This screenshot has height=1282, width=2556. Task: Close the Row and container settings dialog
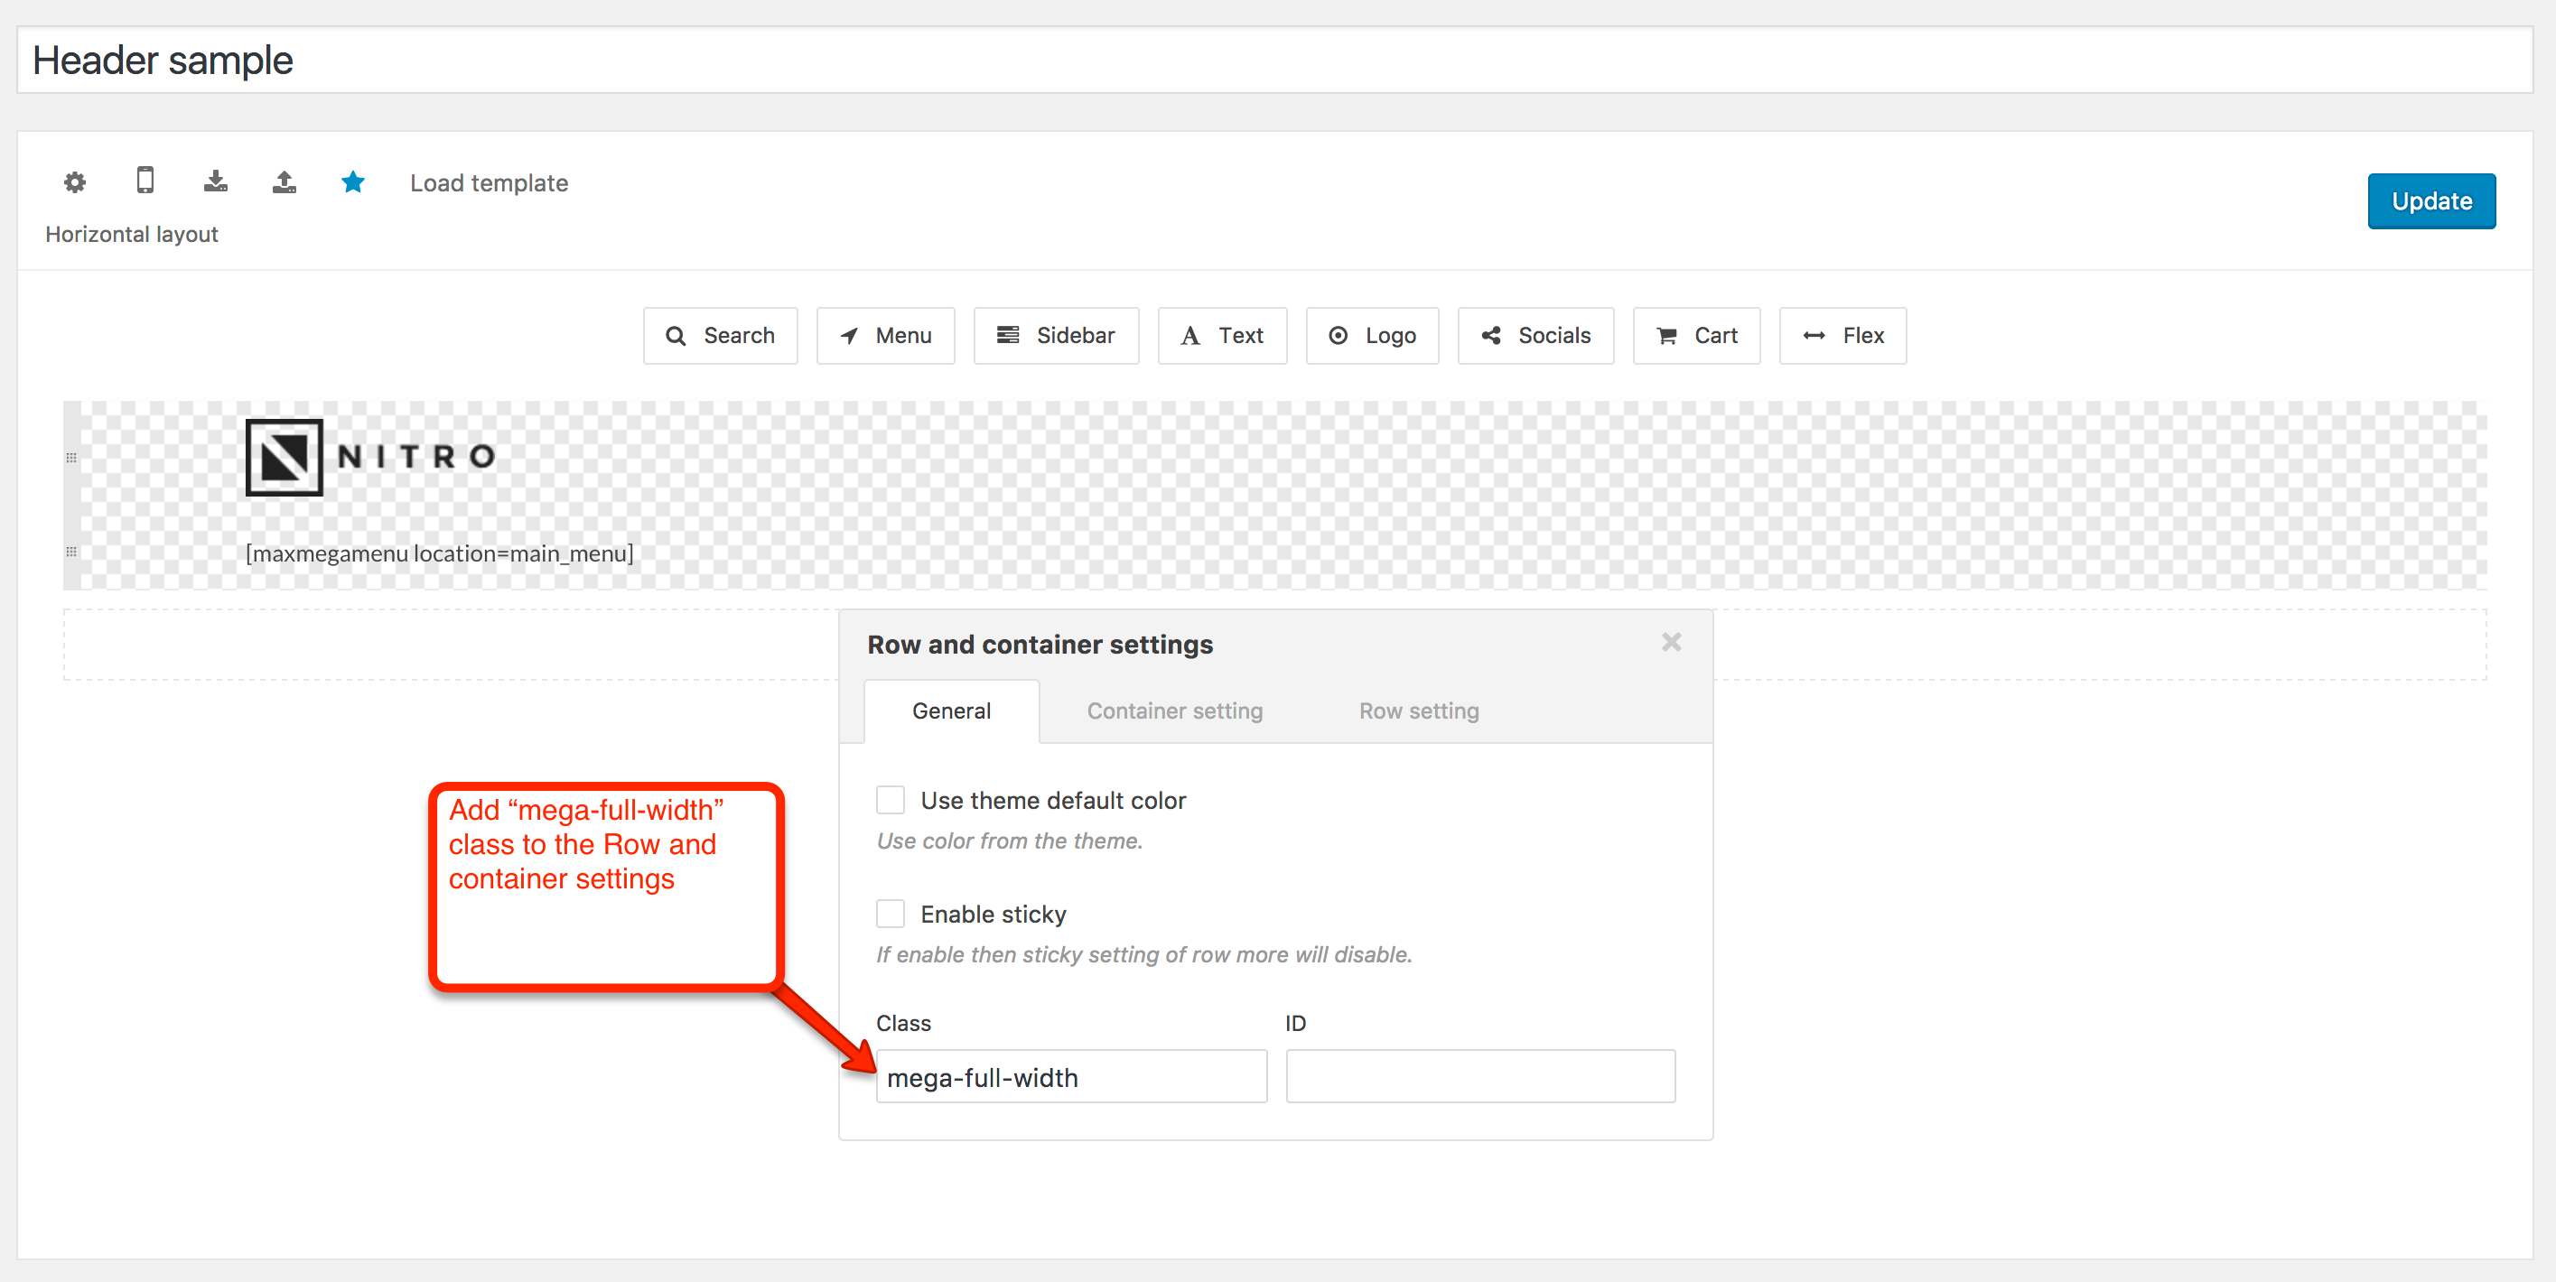pyautogui.click(x=1671, y=643)
